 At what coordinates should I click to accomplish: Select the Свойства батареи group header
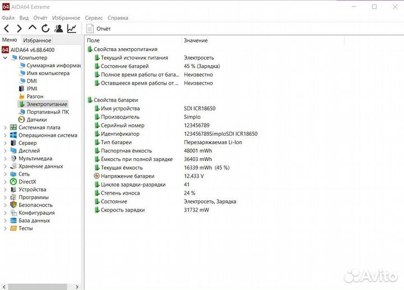tap(113, 100)
